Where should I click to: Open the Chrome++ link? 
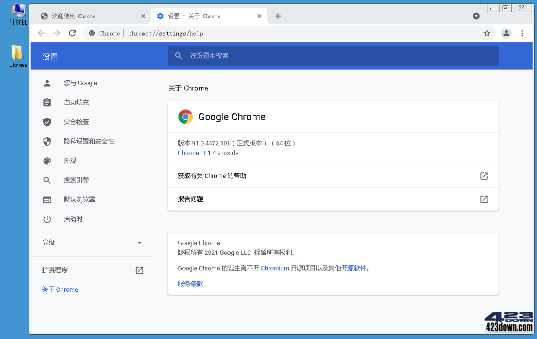(x=192, y=153)
